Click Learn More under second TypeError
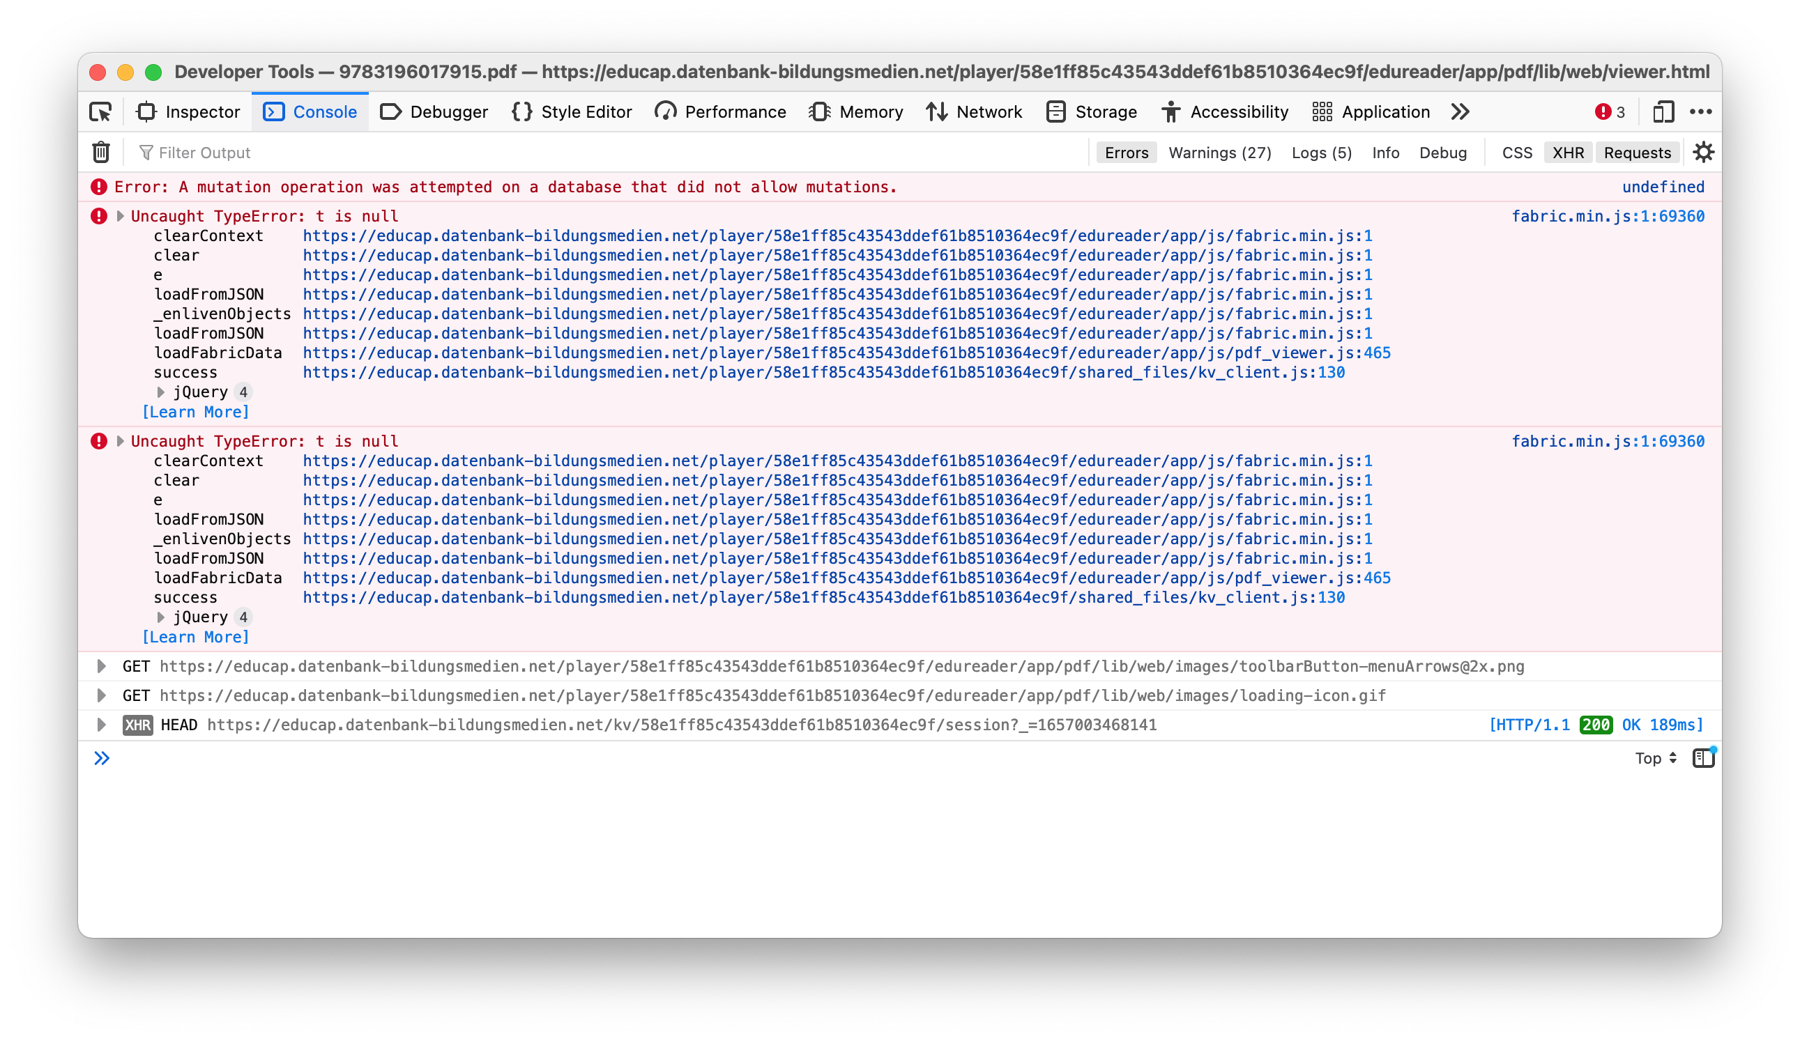 (196, 637)
